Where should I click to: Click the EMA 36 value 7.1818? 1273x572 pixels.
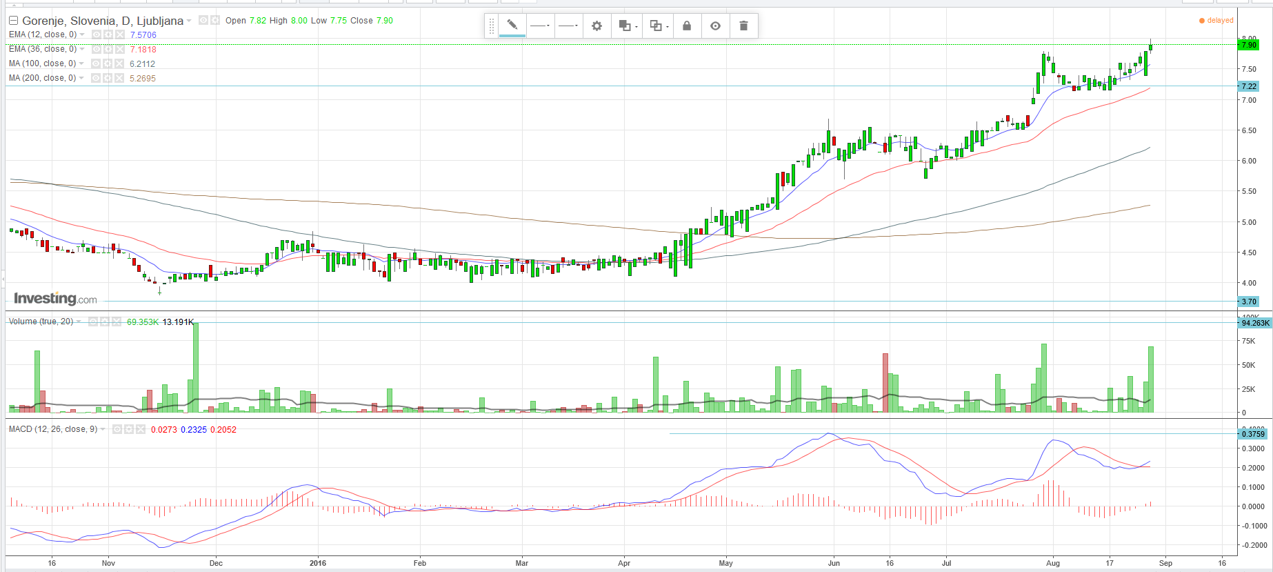click(143, 50)
